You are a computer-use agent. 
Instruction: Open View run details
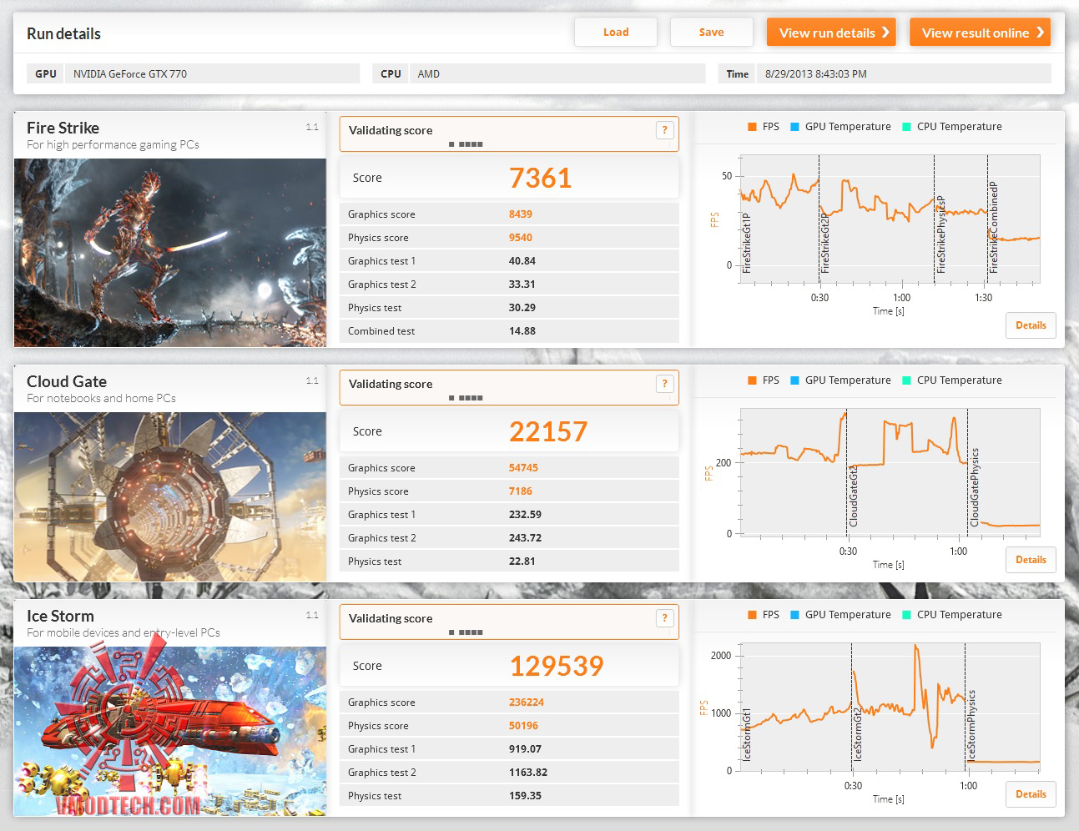[x=831, y=33]
